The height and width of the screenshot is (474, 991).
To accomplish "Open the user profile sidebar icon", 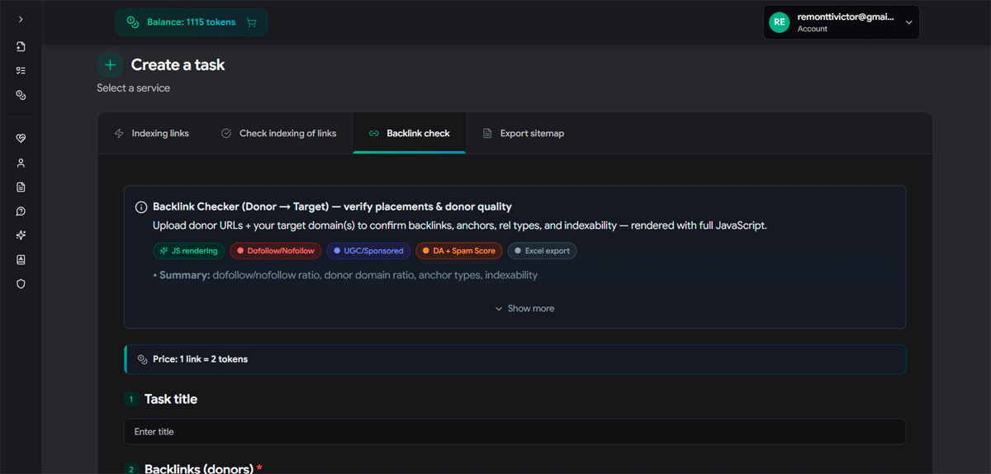I will tap(21, 163).
